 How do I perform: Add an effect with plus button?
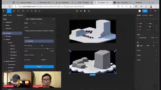click(x=157, y=55)
